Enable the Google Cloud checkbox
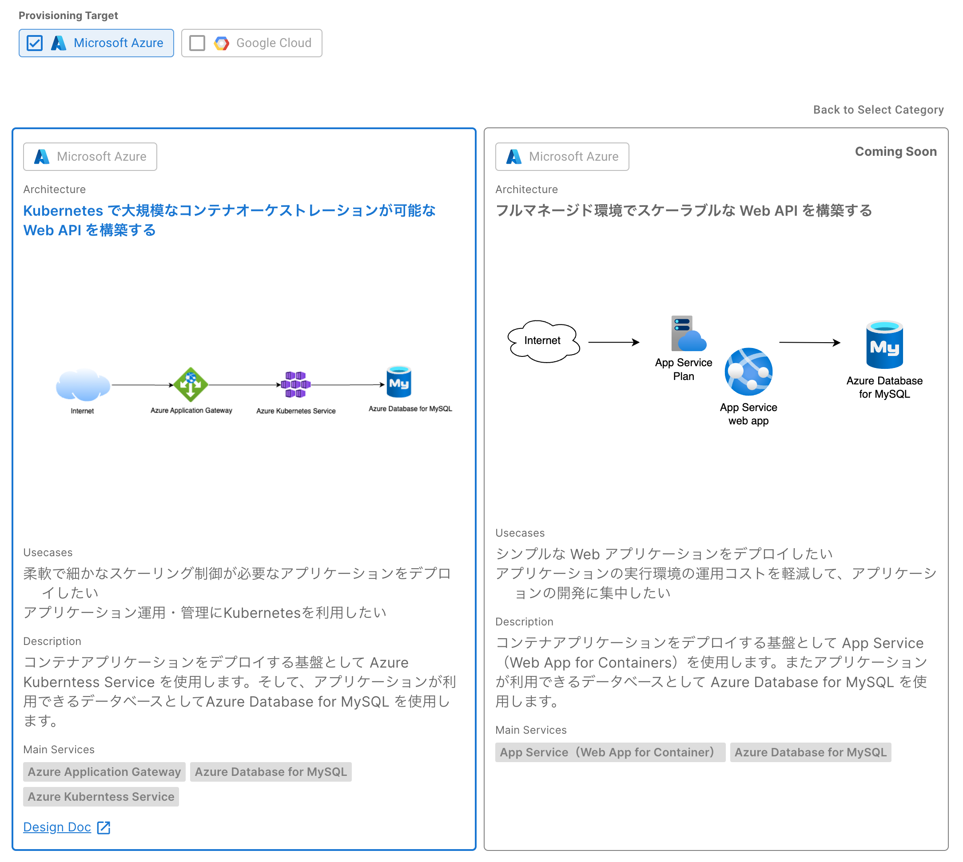963x862 pixels. [x=197, y=43]
